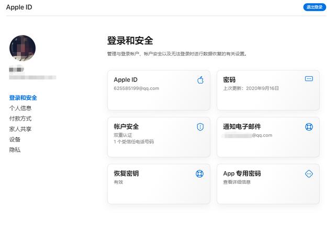Go to 家人共享 in the sidebar
Image resolution: width=335 pixels, height=225 pixels.
click(20, 129)
